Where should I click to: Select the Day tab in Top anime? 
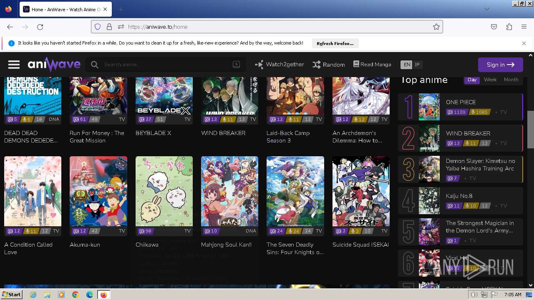click(472, 80)
